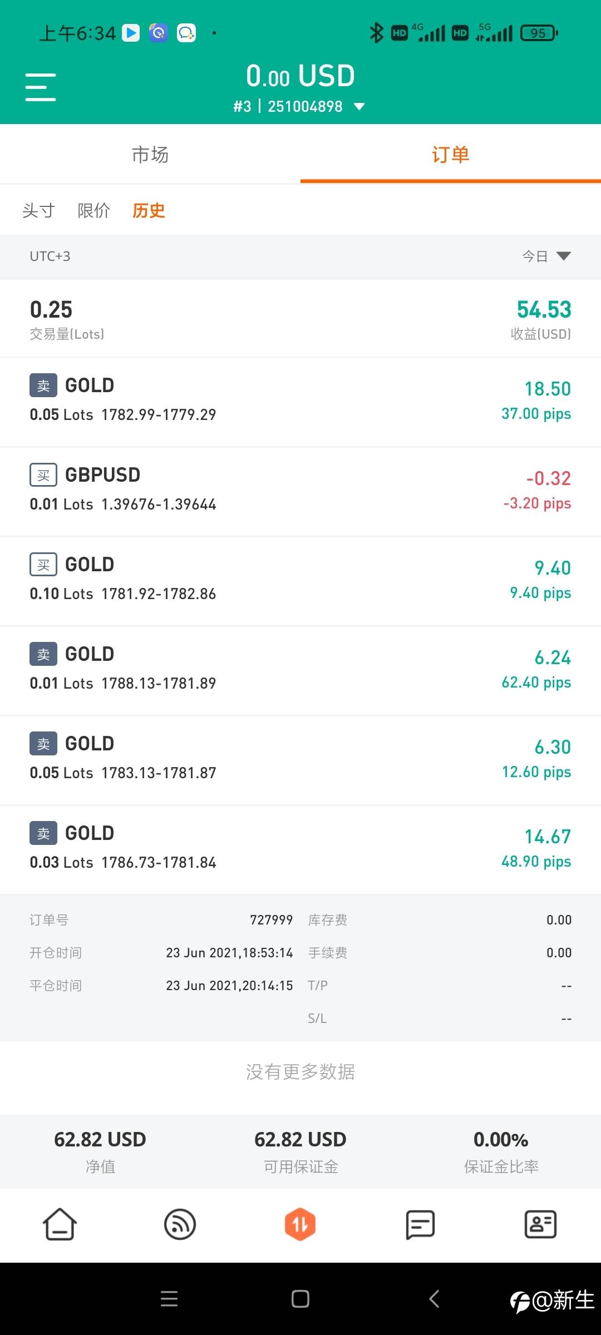Viewport: 601px width, 1335px height.
Task: Show the 头寸 positions list
Action: (38, 210)
